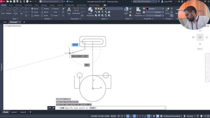Open Layer Properties manager
Screen dimensions: 210x118
pos(90,12)
